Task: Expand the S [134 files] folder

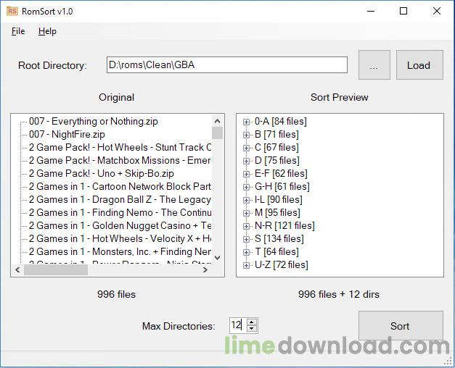Action: (x=246, y=239)
